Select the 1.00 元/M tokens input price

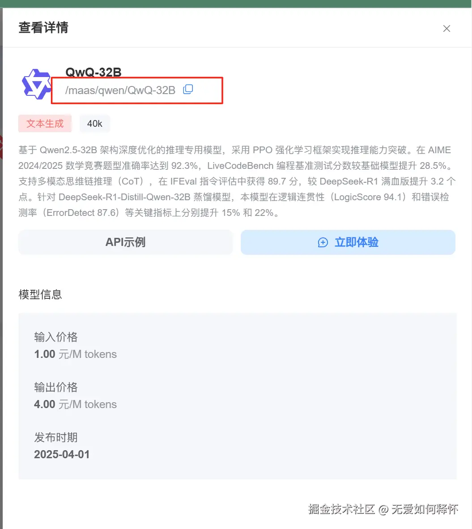coord(76,354)
